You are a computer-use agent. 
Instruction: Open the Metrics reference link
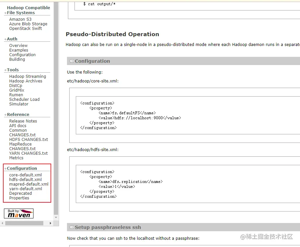point(16,158)
